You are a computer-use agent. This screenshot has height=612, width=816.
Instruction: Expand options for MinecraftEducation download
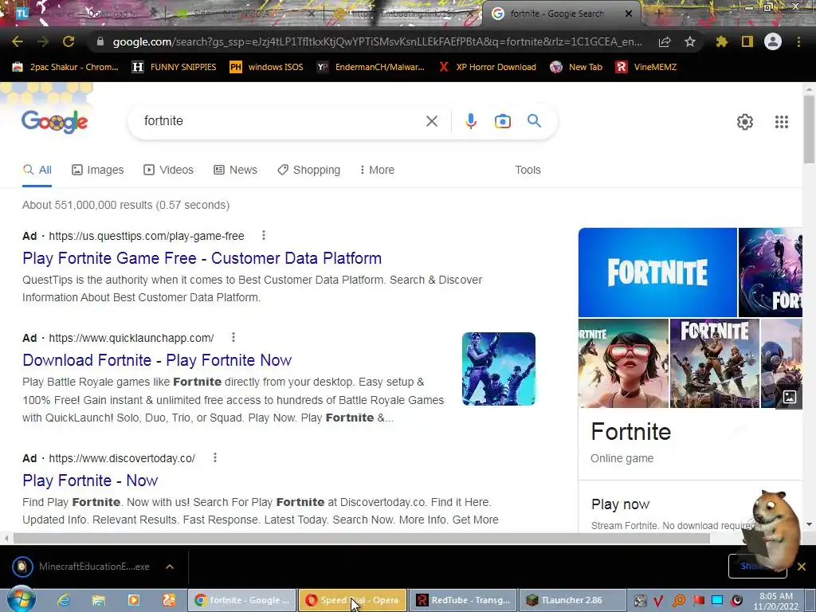(170, 567)
